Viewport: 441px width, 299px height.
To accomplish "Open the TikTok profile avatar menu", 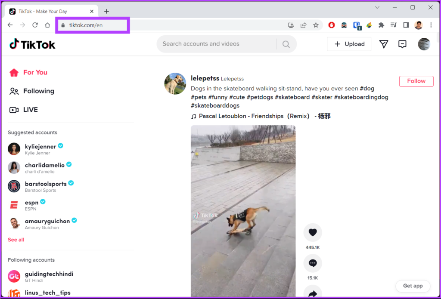I will (424, 44).
